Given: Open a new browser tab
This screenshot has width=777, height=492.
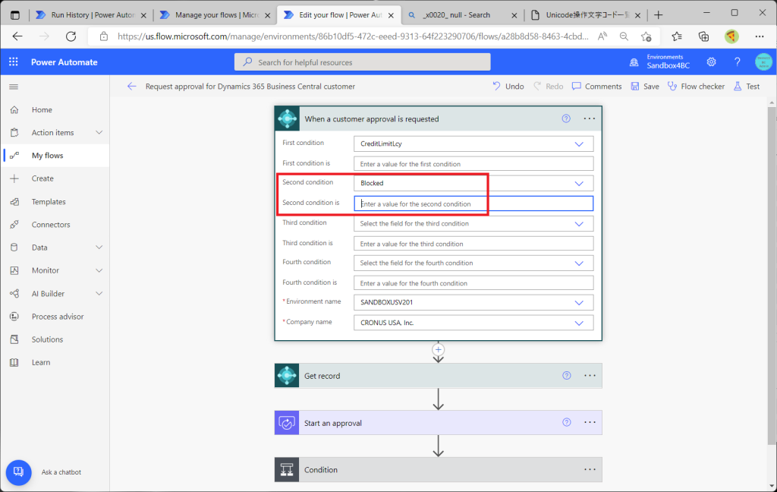Looking at the screenshot, I should point(658,15).
